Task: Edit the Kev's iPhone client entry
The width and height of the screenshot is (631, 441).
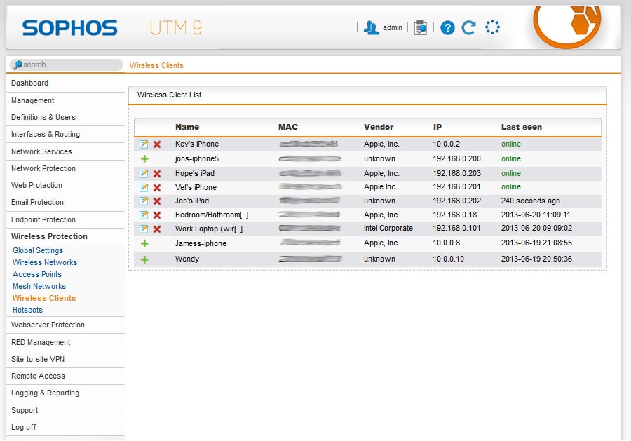Action: click(144, 144)
